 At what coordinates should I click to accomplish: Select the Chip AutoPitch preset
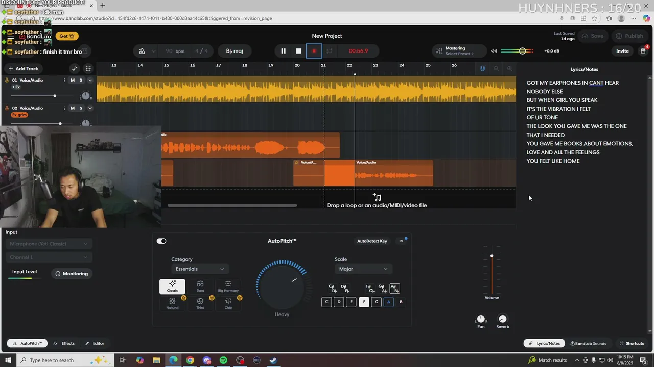[228, 304]
